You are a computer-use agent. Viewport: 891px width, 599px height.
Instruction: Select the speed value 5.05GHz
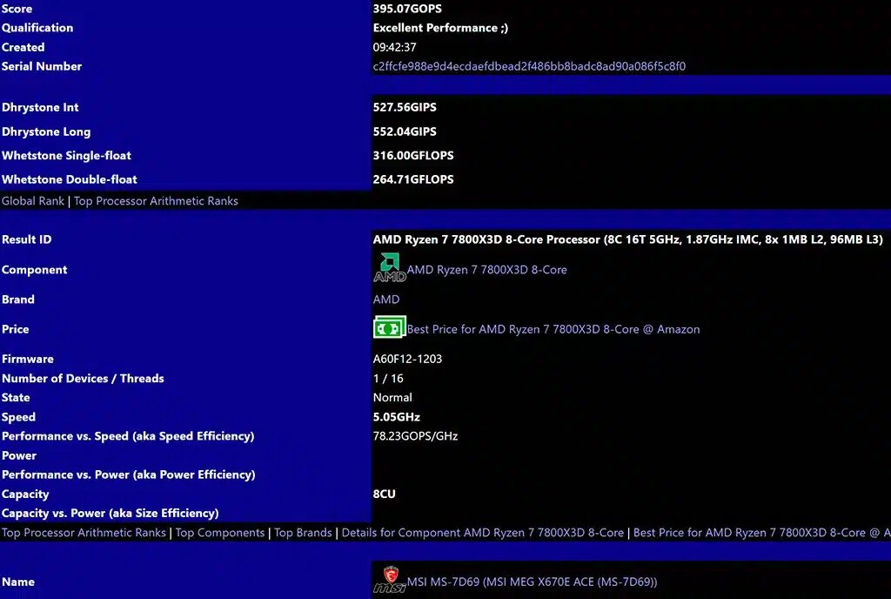click(x=397, y=417)
